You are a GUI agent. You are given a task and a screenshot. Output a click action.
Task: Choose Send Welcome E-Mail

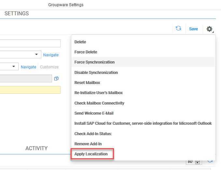(94, 113)
